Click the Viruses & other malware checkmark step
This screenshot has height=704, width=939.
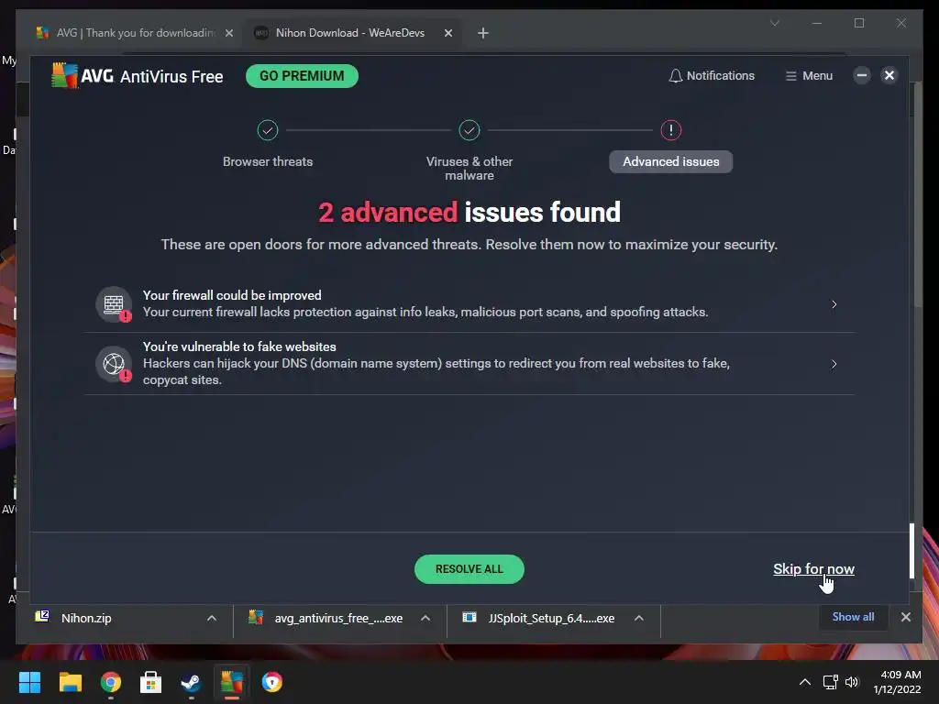coord(469,130)
